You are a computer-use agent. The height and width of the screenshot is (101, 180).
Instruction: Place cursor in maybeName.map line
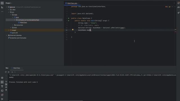(85, 30)
